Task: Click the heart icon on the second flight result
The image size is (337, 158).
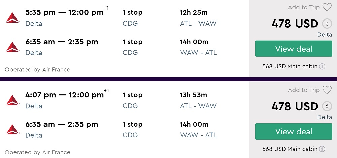Action: [x=327, y=90]
